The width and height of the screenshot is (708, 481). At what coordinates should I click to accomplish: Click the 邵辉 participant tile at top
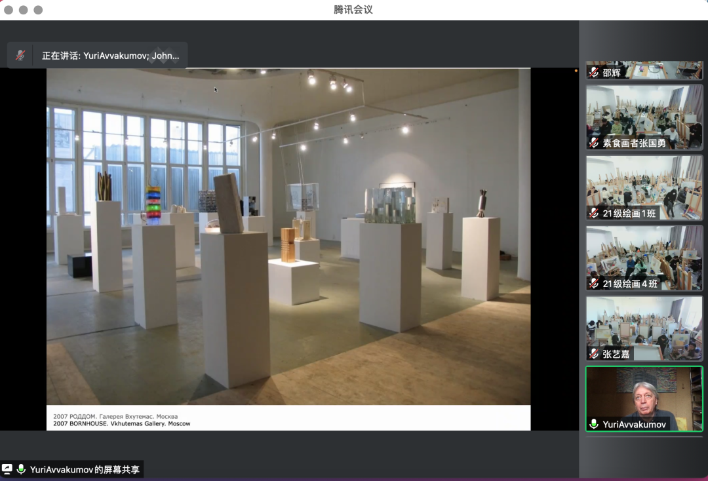(644, 70)
